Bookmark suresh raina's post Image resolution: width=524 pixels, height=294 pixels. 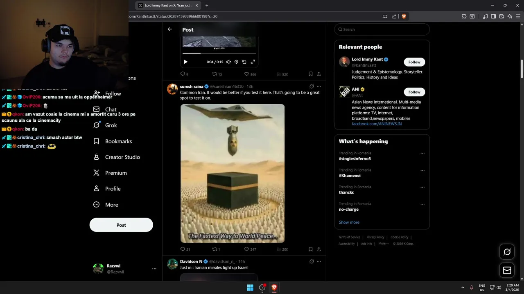click(310, 249)
